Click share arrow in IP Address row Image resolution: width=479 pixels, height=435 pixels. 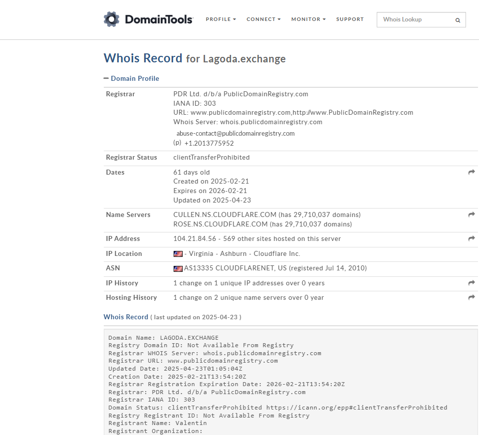(x=472, y=238)
